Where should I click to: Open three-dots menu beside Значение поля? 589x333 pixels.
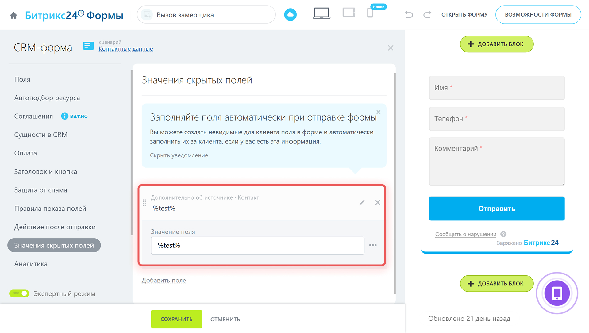pyautogui.click(x=373, y=245)
